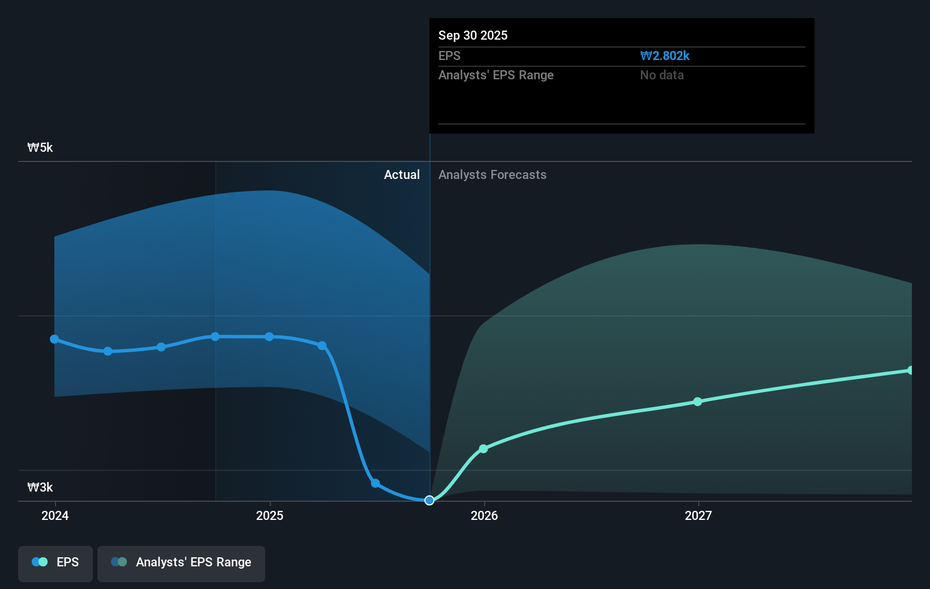930x589 pixels.
Task: Click the 'No data' text in tooltip
Action: (x=662, y=75)
